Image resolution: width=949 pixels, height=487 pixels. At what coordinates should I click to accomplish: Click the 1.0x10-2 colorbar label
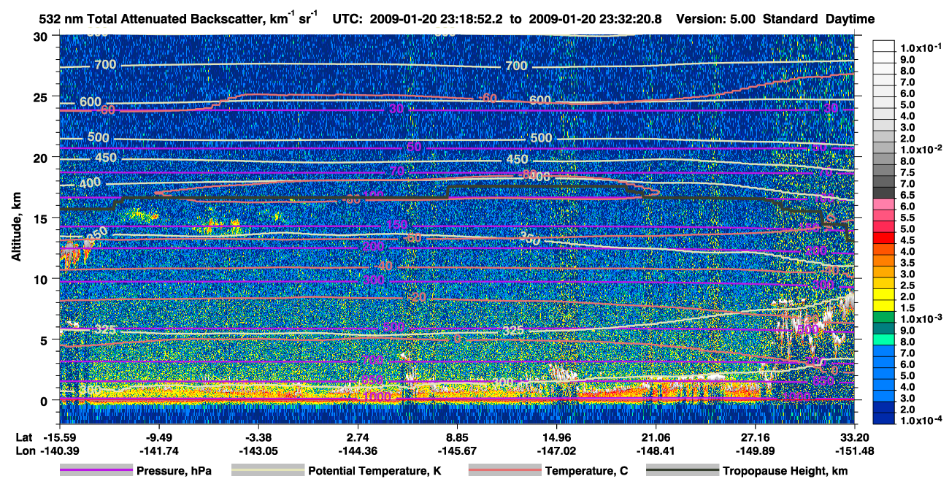(x=923, y=148)
